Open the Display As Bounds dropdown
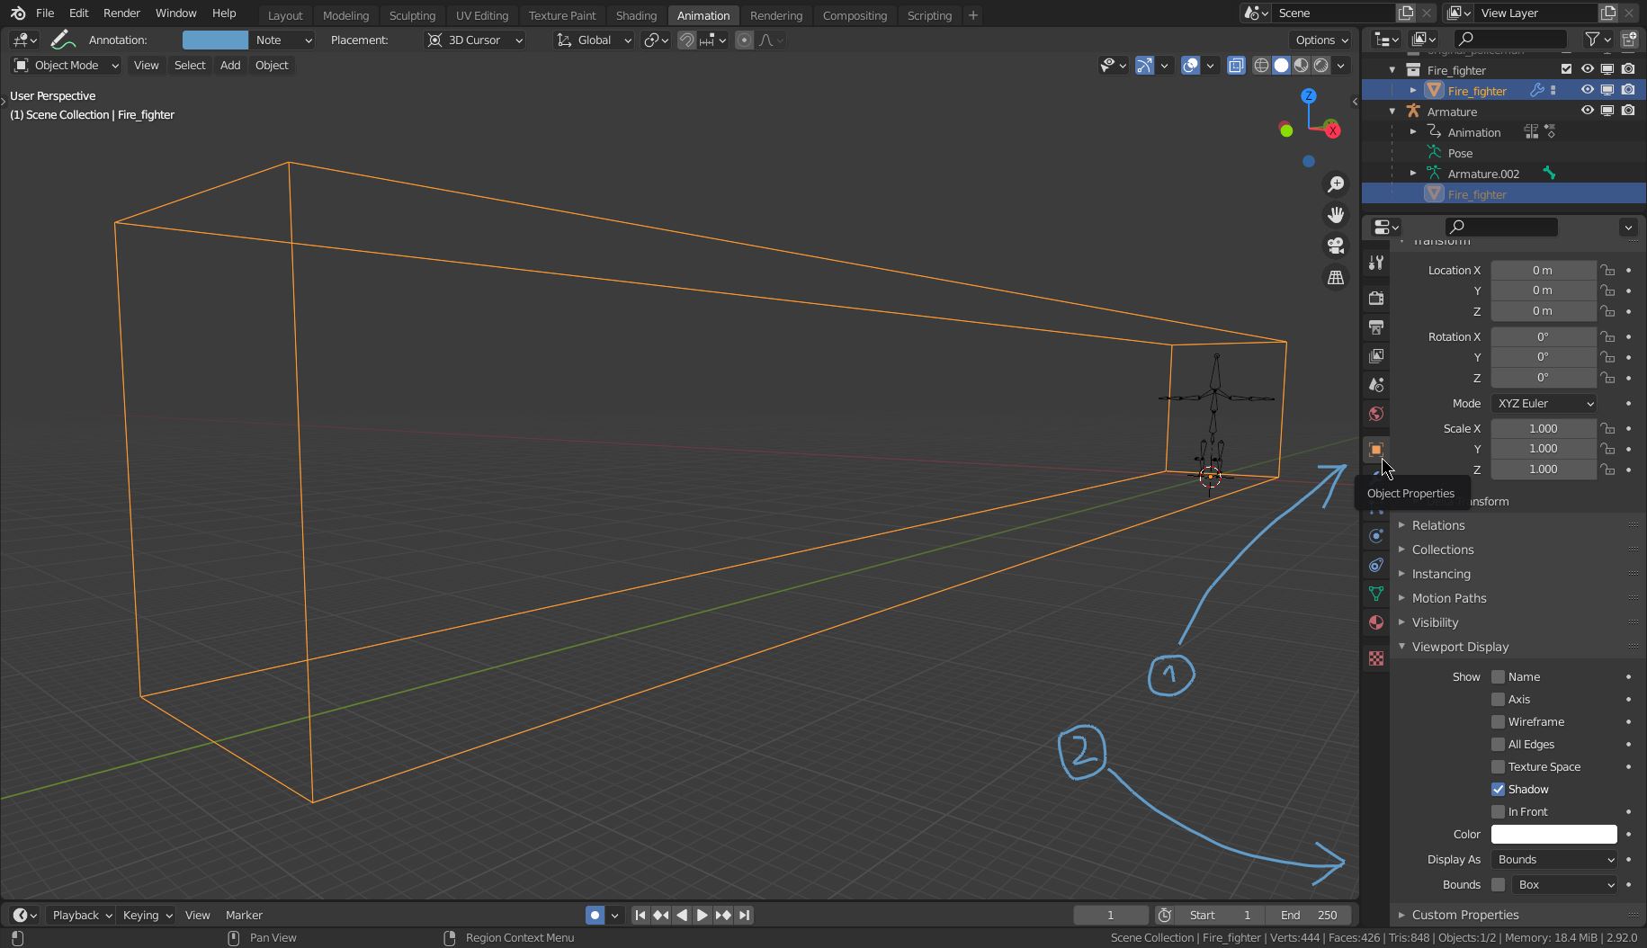 (1553, 859)
